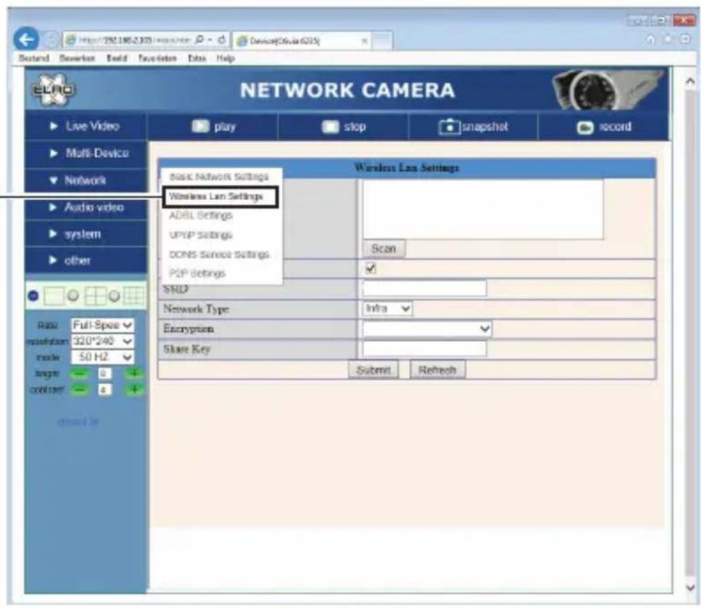Collapse the Network sidebar section

(85, 181)
